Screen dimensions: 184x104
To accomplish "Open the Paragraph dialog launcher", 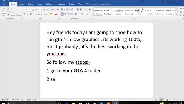I will click(91, 18).
